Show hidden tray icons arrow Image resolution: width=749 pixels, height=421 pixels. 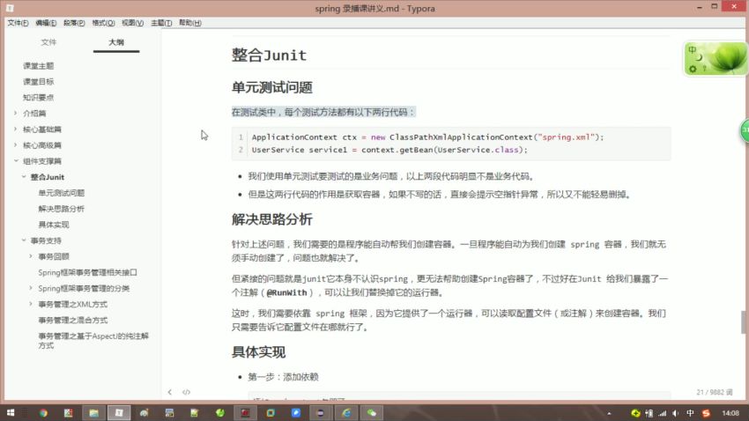pyautogui.click(x=609, y=413)
